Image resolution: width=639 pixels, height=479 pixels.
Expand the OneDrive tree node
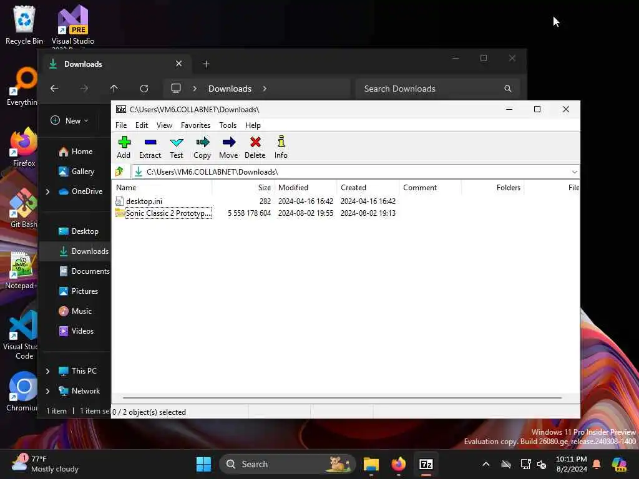(x=47, y=191)
